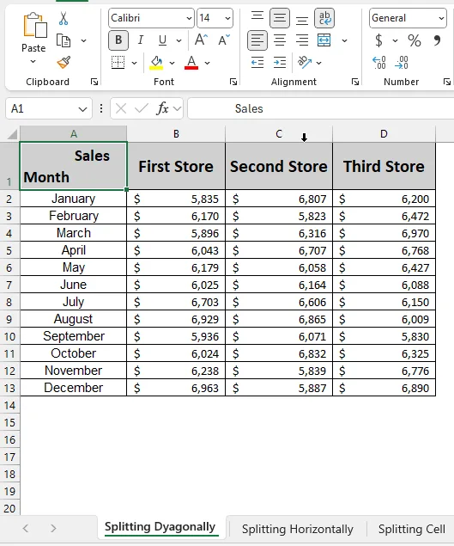Click the Decrease Indent icon
Screen dimensions: 454x546
257,63
